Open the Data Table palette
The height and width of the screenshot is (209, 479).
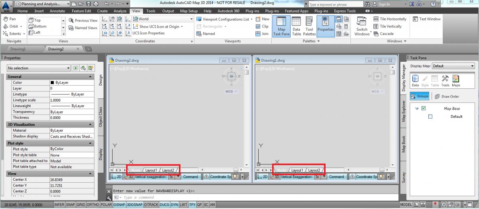296,26
